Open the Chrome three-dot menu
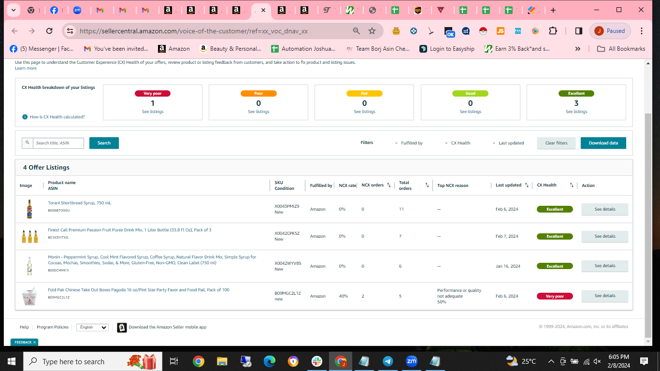The width and height of the screenshot is (660, 371). pos(642,31)
